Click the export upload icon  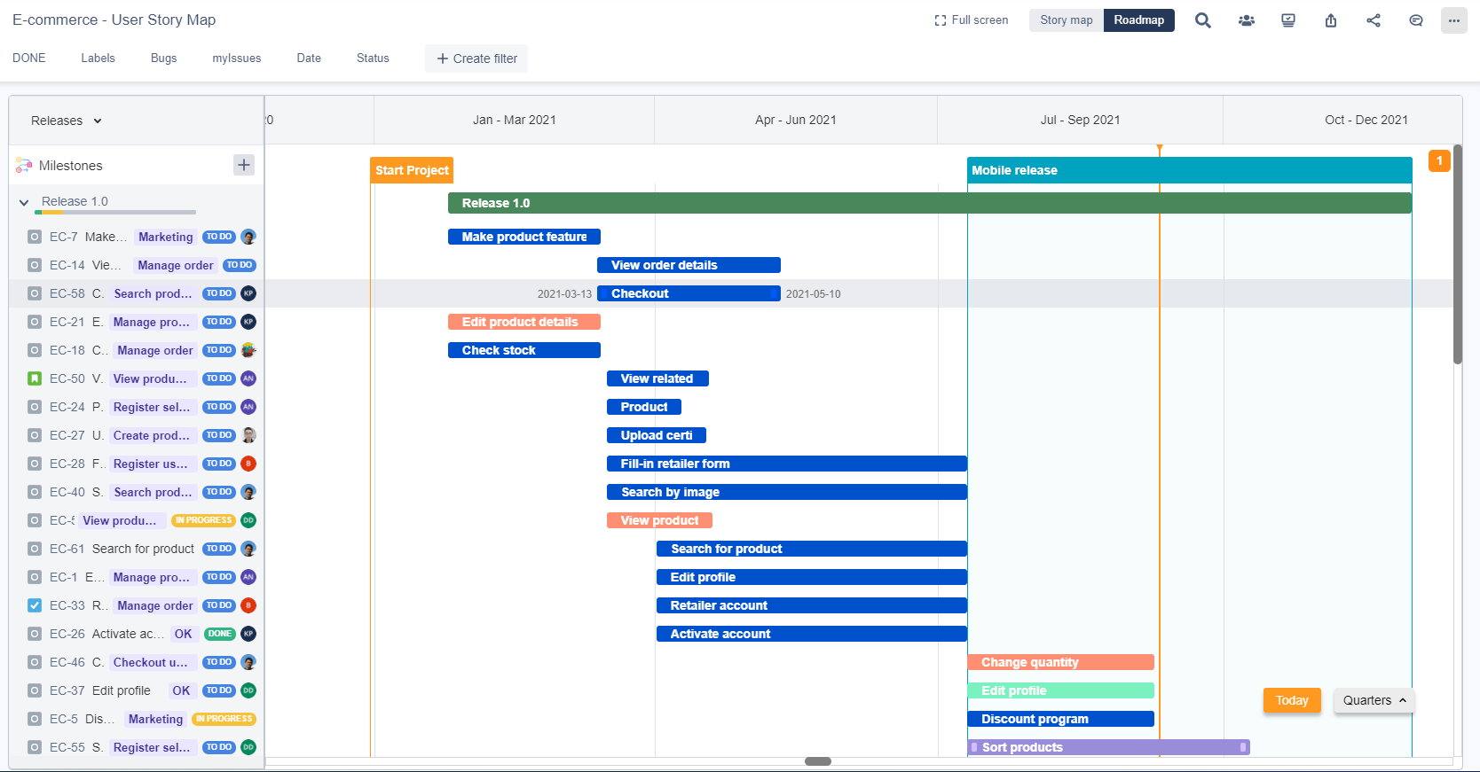coord(1331,20)
